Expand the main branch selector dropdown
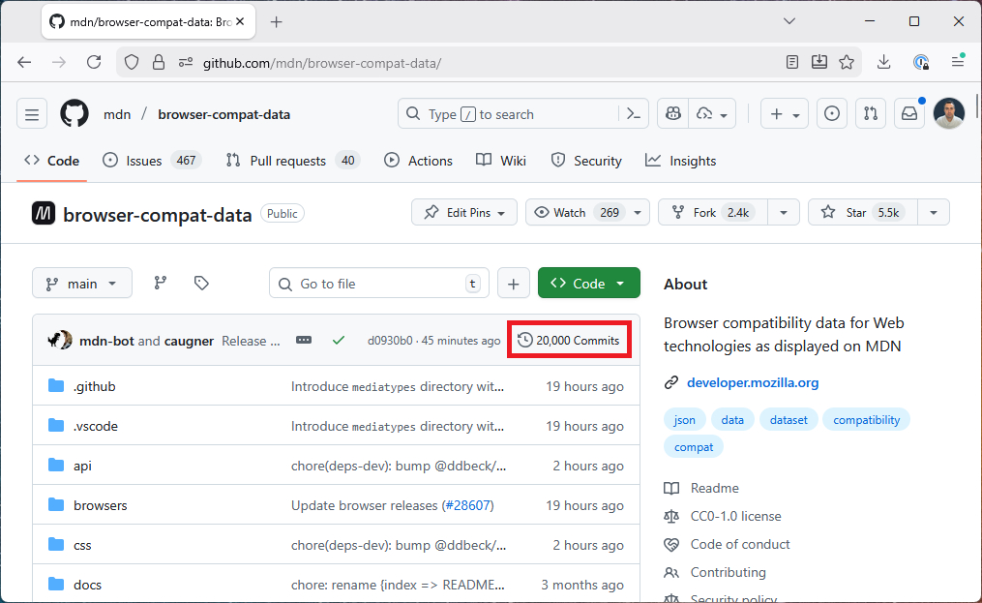 [81, 284]
